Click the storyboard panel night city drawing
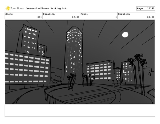Viewport: 160px width, 124px height. 80,62
